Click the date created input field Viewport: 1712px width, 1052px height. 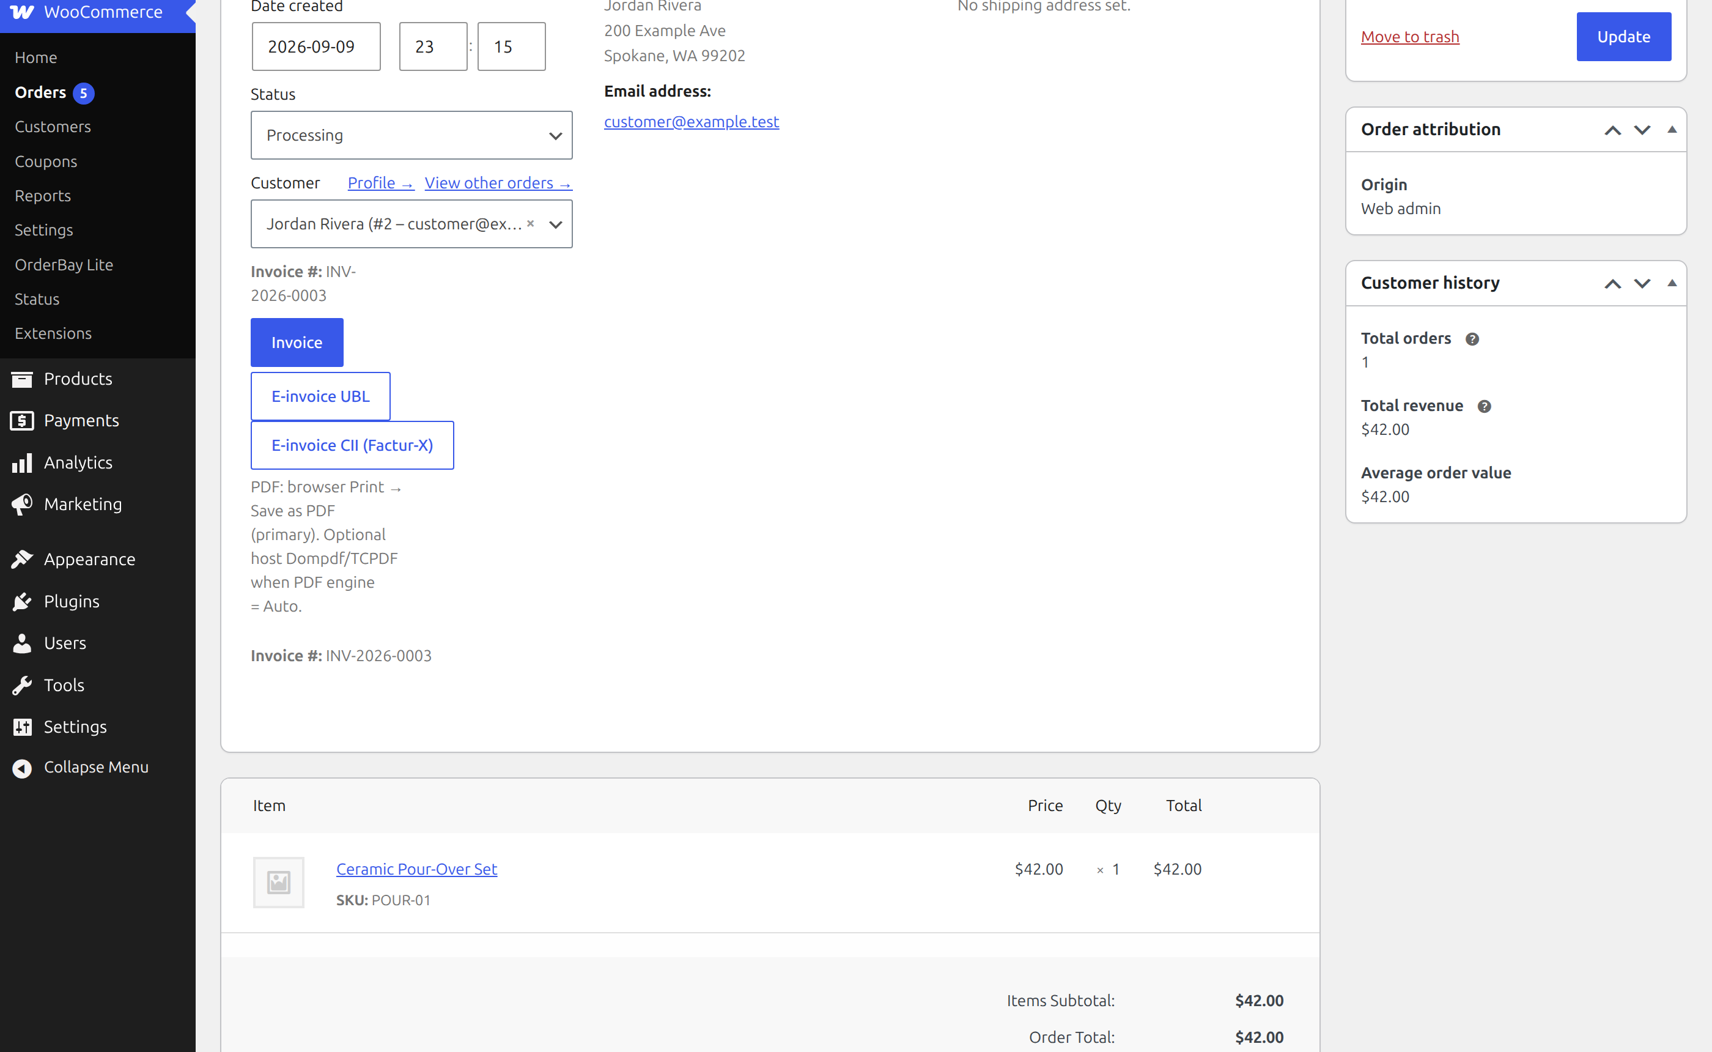[x=316, y=46]
